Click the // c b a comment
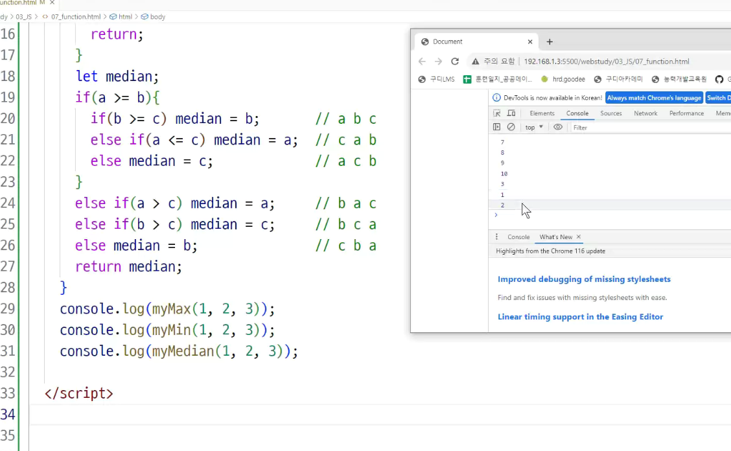Viewport: 731px width, 451px height. click(x=346, y=246)
